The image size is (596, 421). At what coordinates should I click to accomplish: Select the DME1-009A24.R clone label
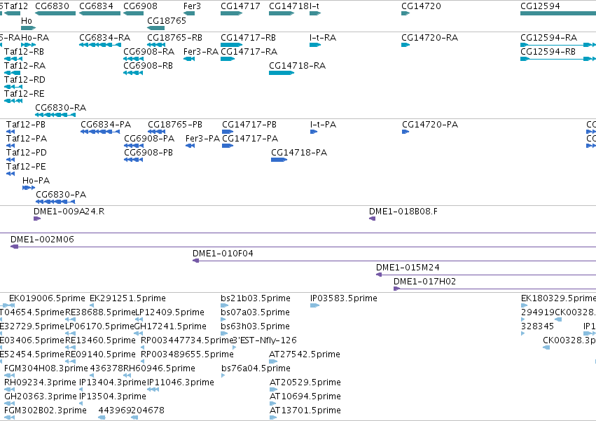click(69, 212)
